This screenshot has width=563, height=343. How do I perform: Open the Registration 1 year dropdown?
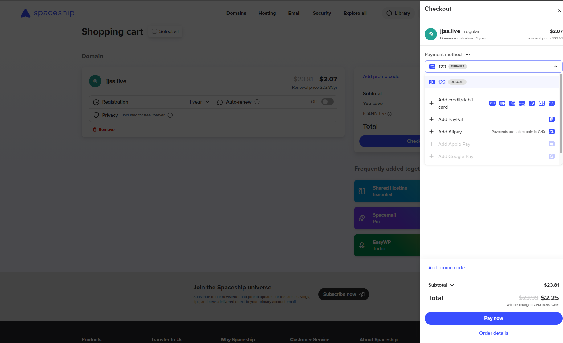tap(199, 102)
